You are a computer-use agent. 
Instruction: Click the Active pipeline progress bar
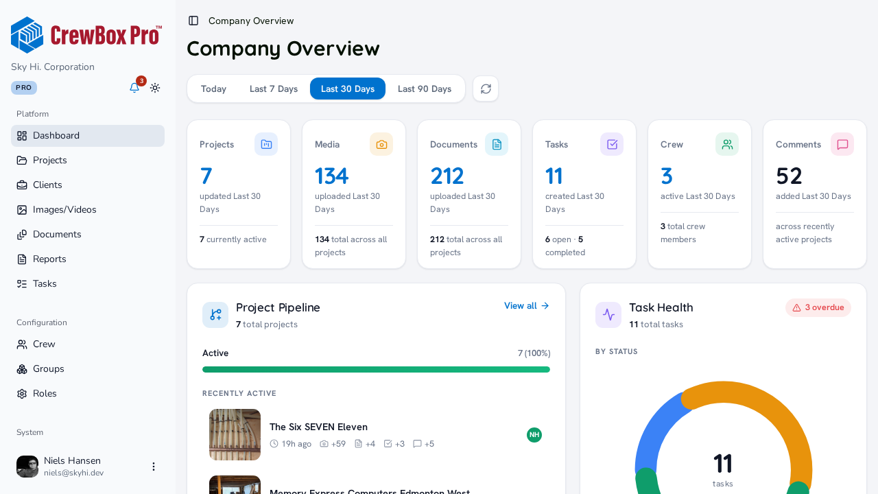[376, 370]
